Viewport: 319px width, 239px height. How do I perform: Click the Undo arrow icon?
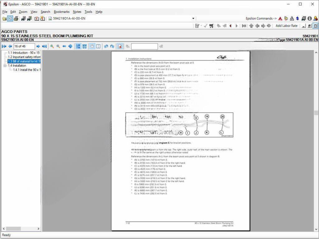106,46
